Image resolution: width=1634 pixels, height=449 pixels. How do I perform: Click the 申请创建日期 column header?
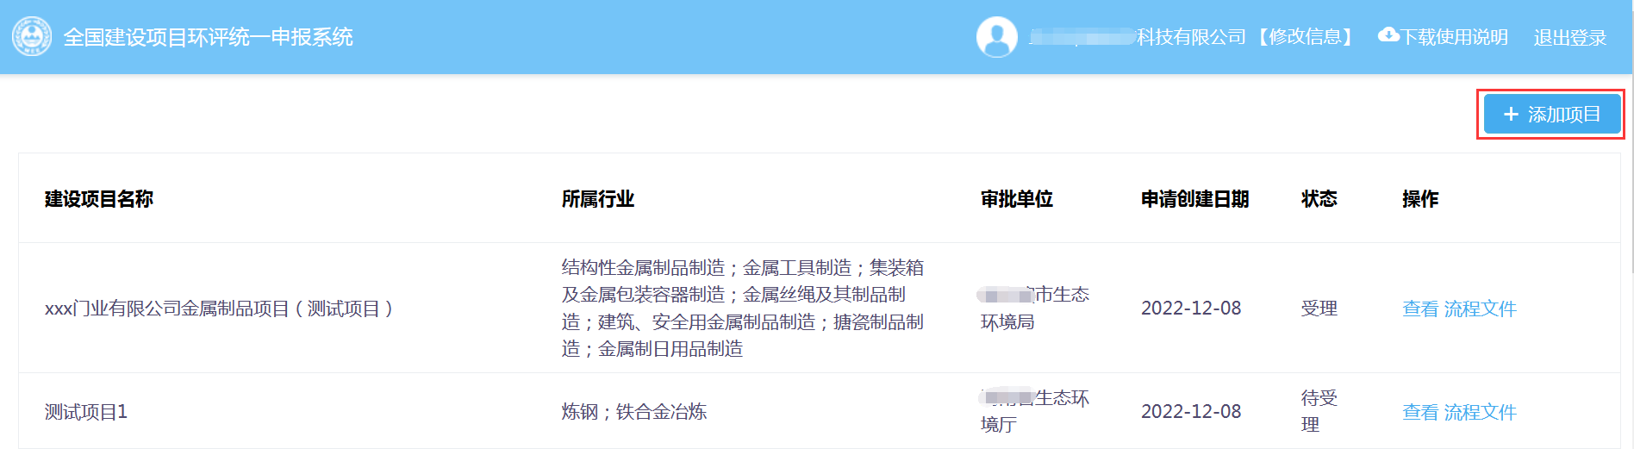1194,199
